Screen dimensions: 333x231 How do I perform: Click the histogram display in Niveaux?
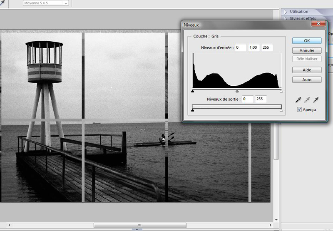(237, 70)
